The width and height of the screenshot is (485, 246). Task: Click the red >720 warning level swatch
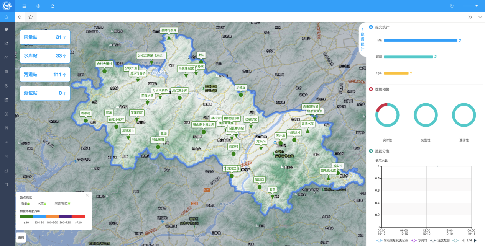click(78, 217)
